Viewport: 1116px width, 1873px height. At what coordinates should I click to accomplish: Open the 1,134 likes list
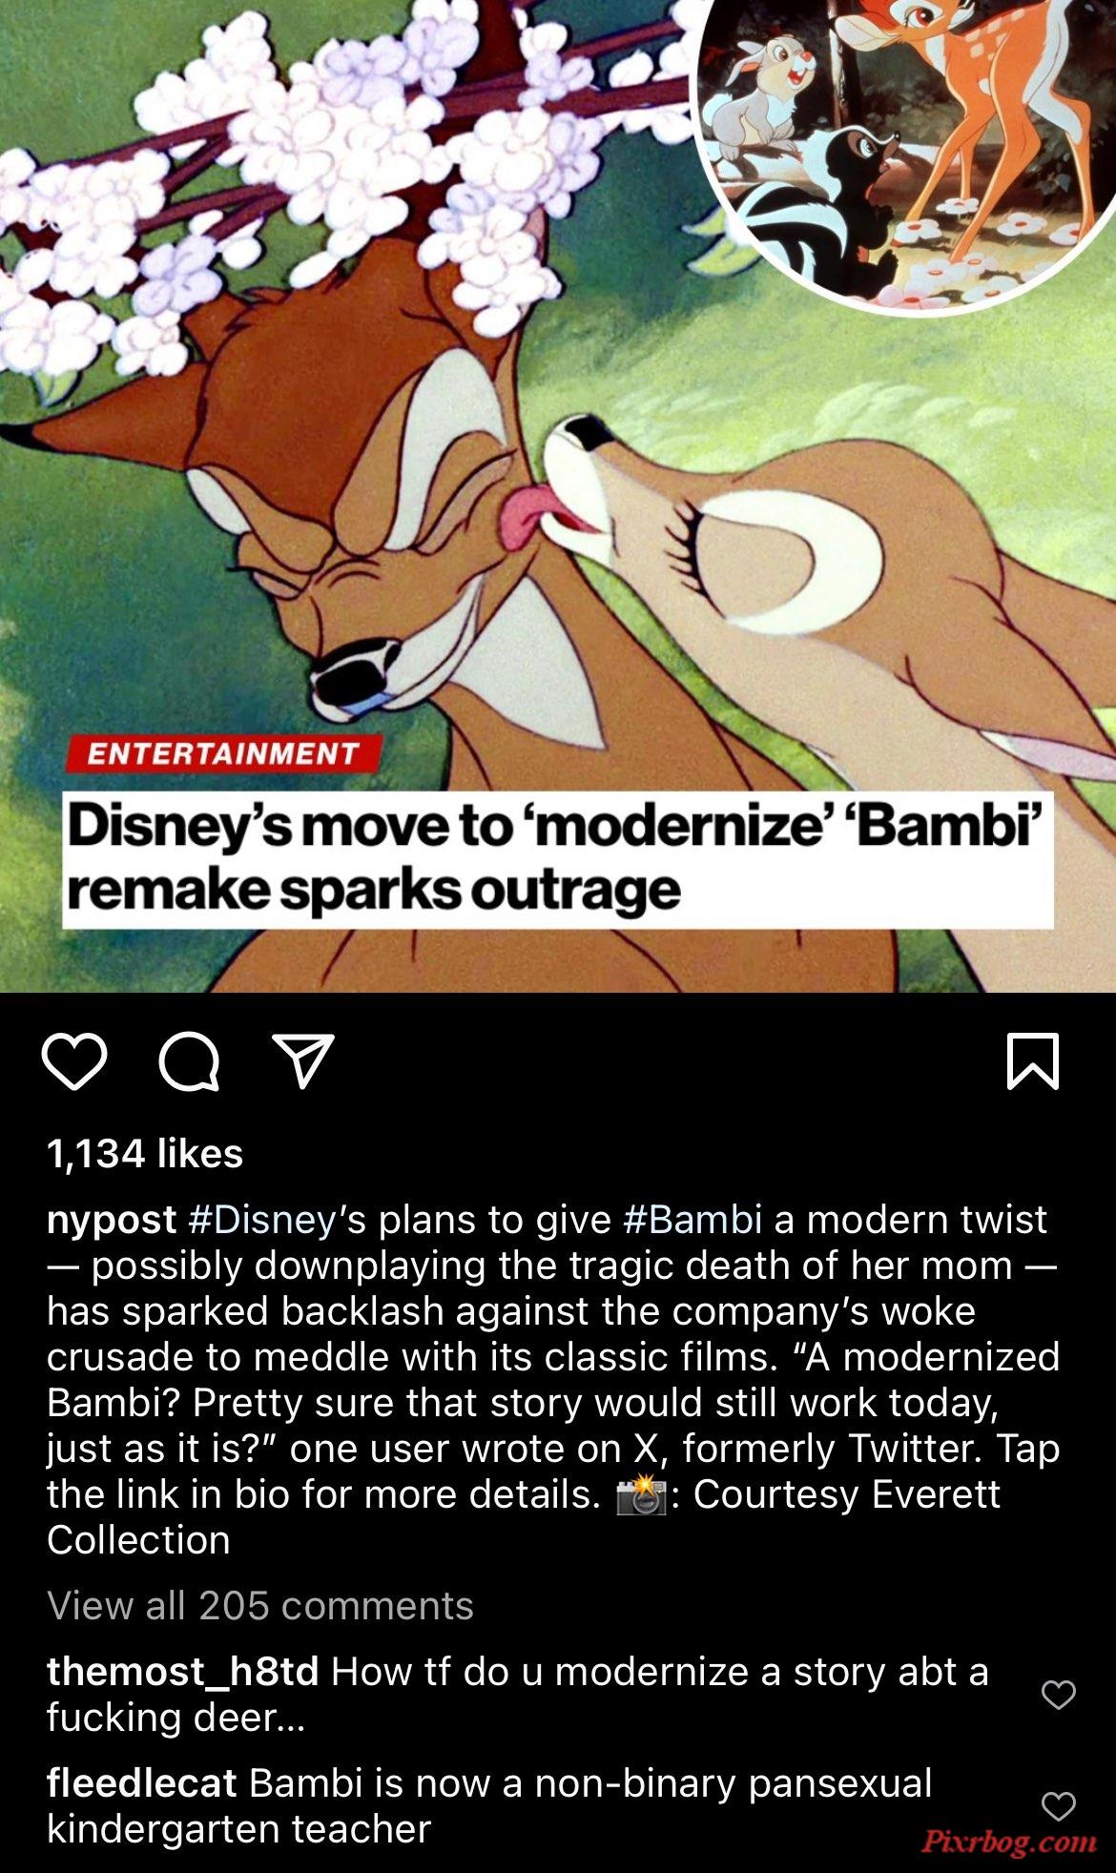tap(145, 1154)
